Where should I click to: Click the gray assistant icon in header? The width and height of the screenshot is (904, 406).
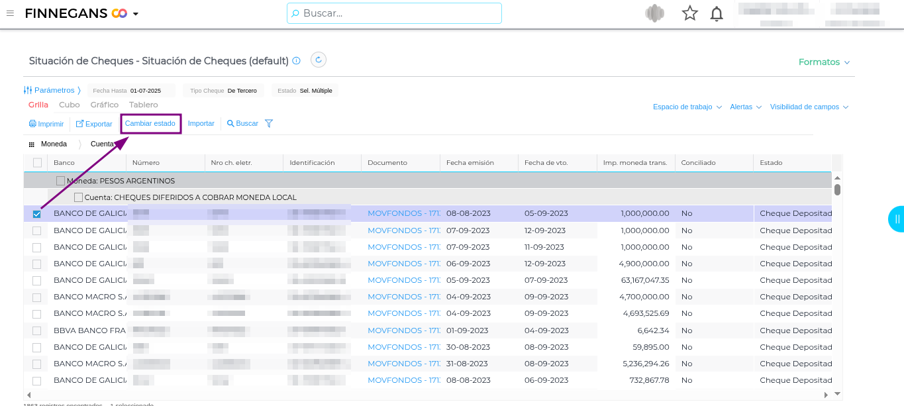654,13
